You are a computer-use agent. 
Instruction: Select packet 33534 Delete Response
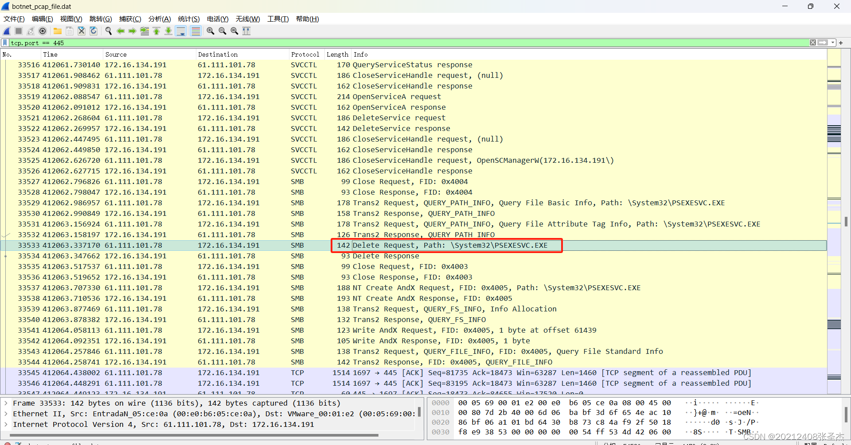tap(414, 256)
